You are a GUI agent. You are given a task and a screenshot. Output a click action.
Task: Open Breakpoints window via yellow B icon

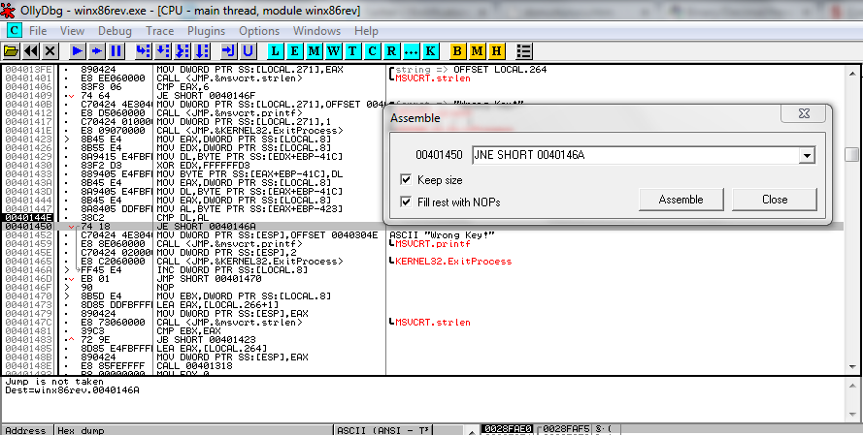457,51
